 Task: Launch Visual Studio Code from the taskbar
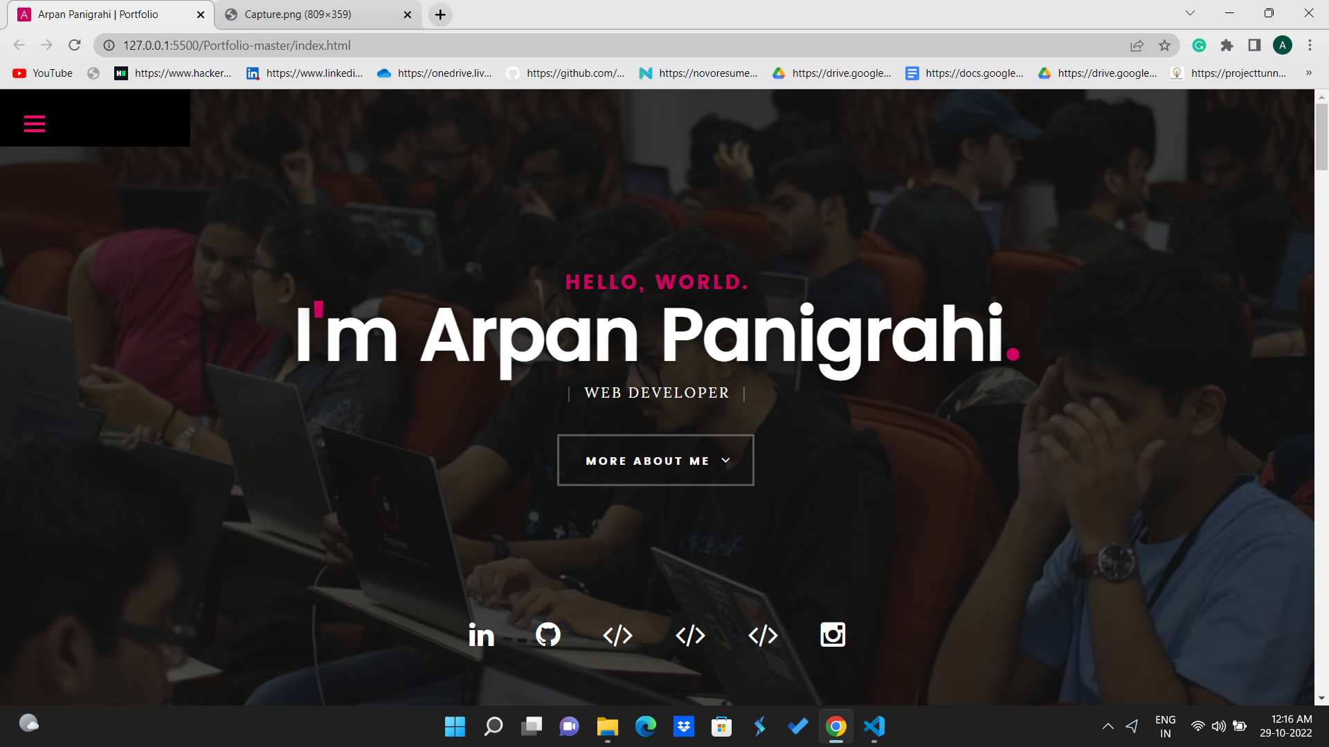click(874, 726)
